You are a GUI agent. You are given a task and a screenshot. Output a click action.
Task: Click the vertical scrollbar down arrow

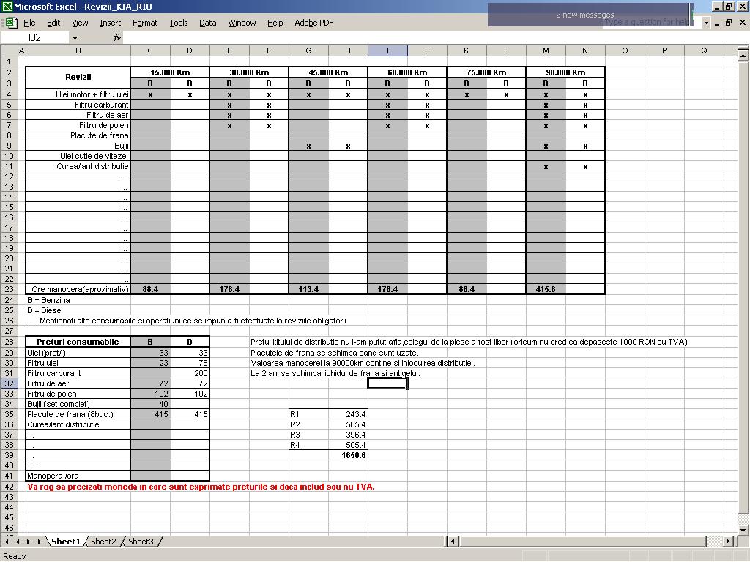[x=743, y=530]
